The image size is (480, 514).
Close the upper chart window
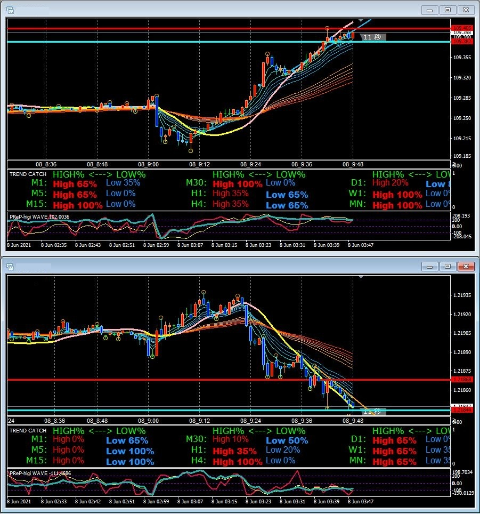tap(466, 10)
